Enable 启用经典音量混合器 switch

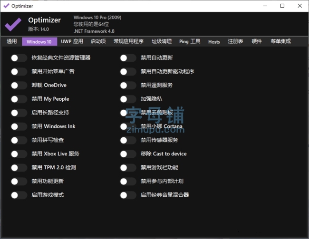128,195
